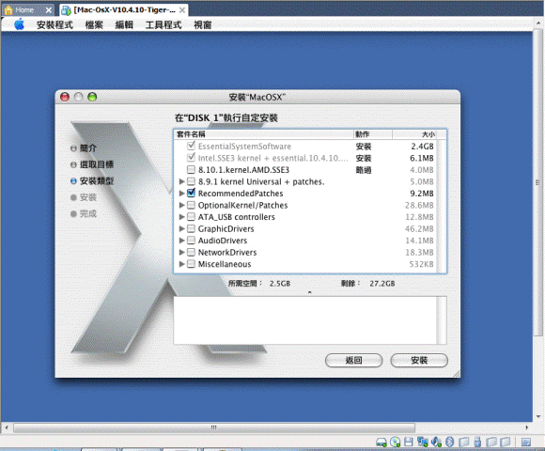Click the sound card status icon
The image size is (545, 451).
pos(436,442)
